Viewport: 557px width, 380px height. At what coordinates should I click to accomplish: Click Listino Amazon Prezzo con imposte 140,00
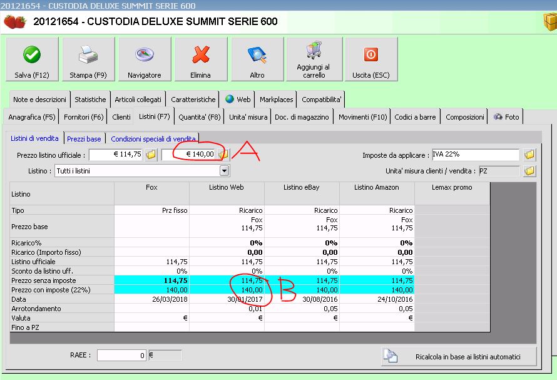click(x=377, y=290)
